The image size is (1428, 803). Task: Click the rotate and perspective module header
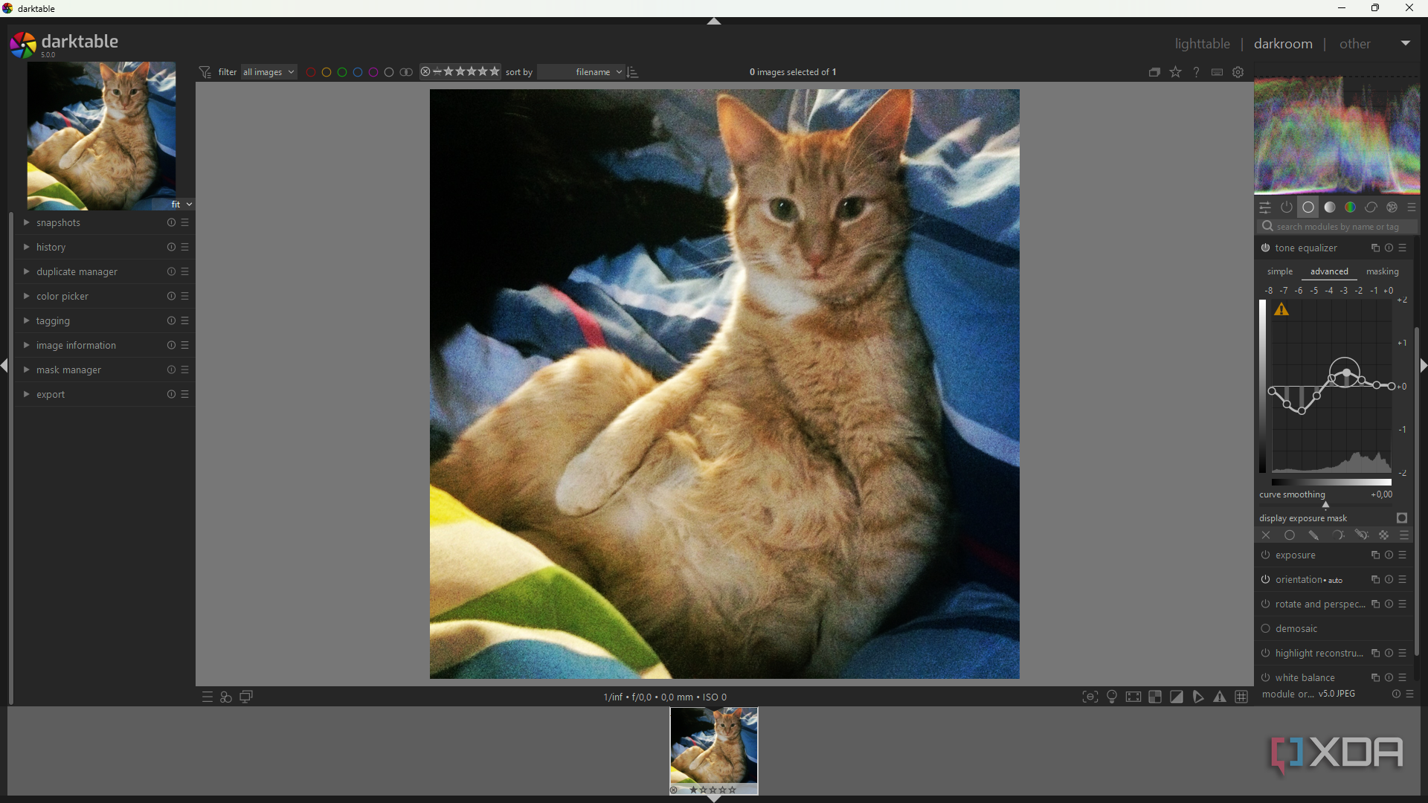point(1319,604)
